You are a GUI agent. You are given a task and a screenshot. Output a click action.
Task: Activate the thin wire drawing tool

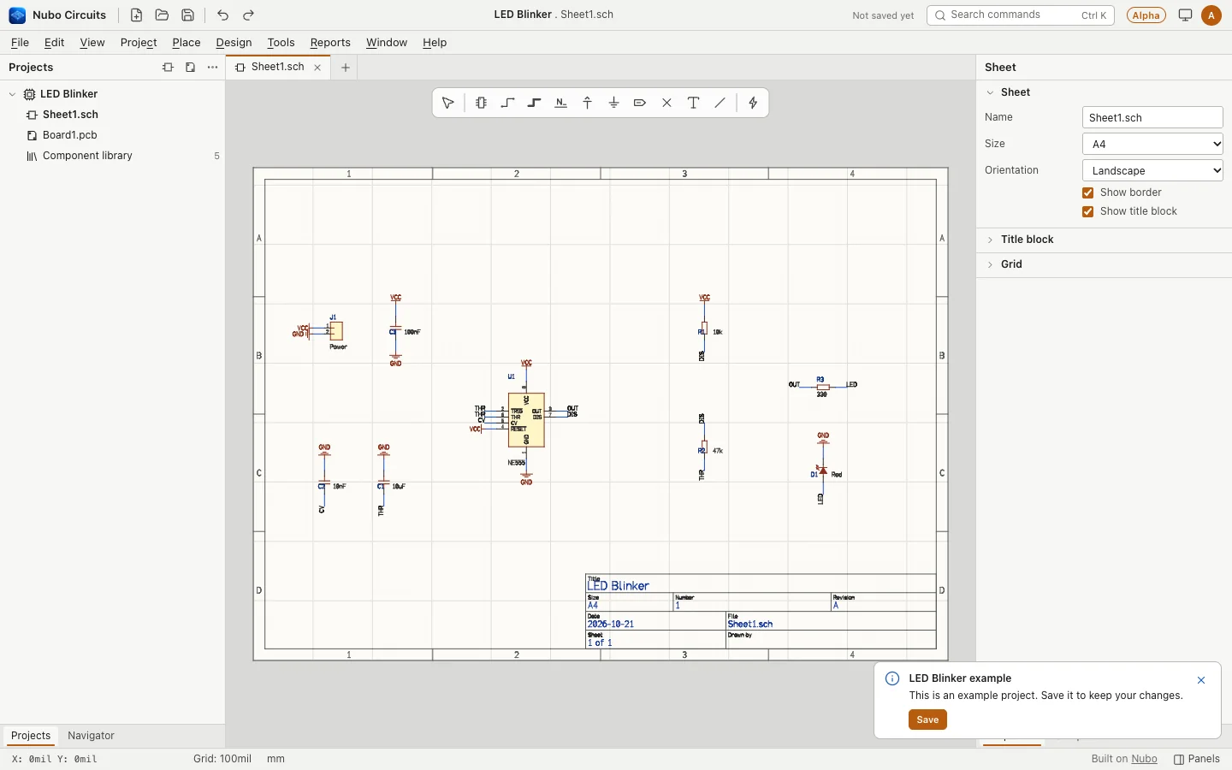click(x=508, y=103)
